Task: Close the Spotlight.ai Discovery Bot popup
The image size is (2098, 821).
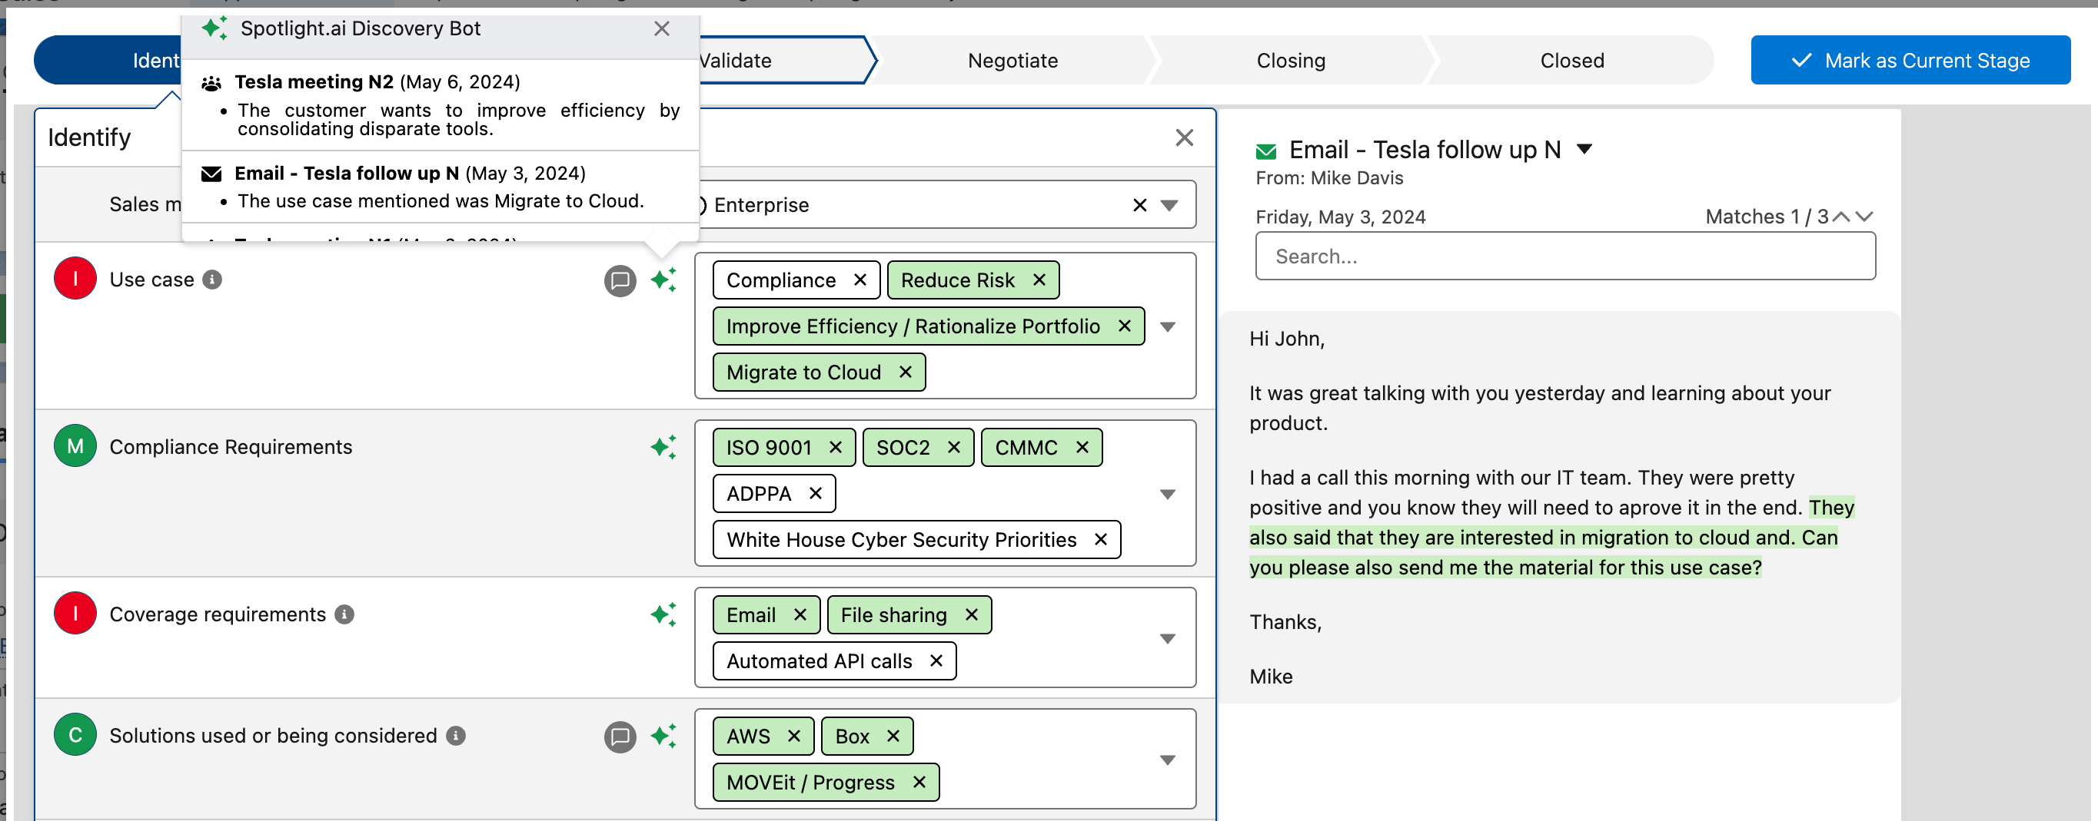Action: (x=661, y=28)
